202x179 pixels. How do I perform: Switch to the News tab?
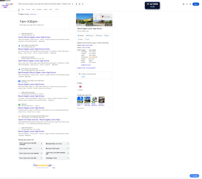[34, 9]
